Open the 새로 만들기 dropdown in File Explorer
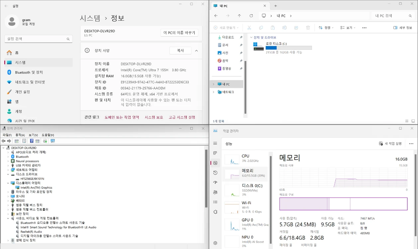This screenshot has width=418, height=249. point(226,28)
